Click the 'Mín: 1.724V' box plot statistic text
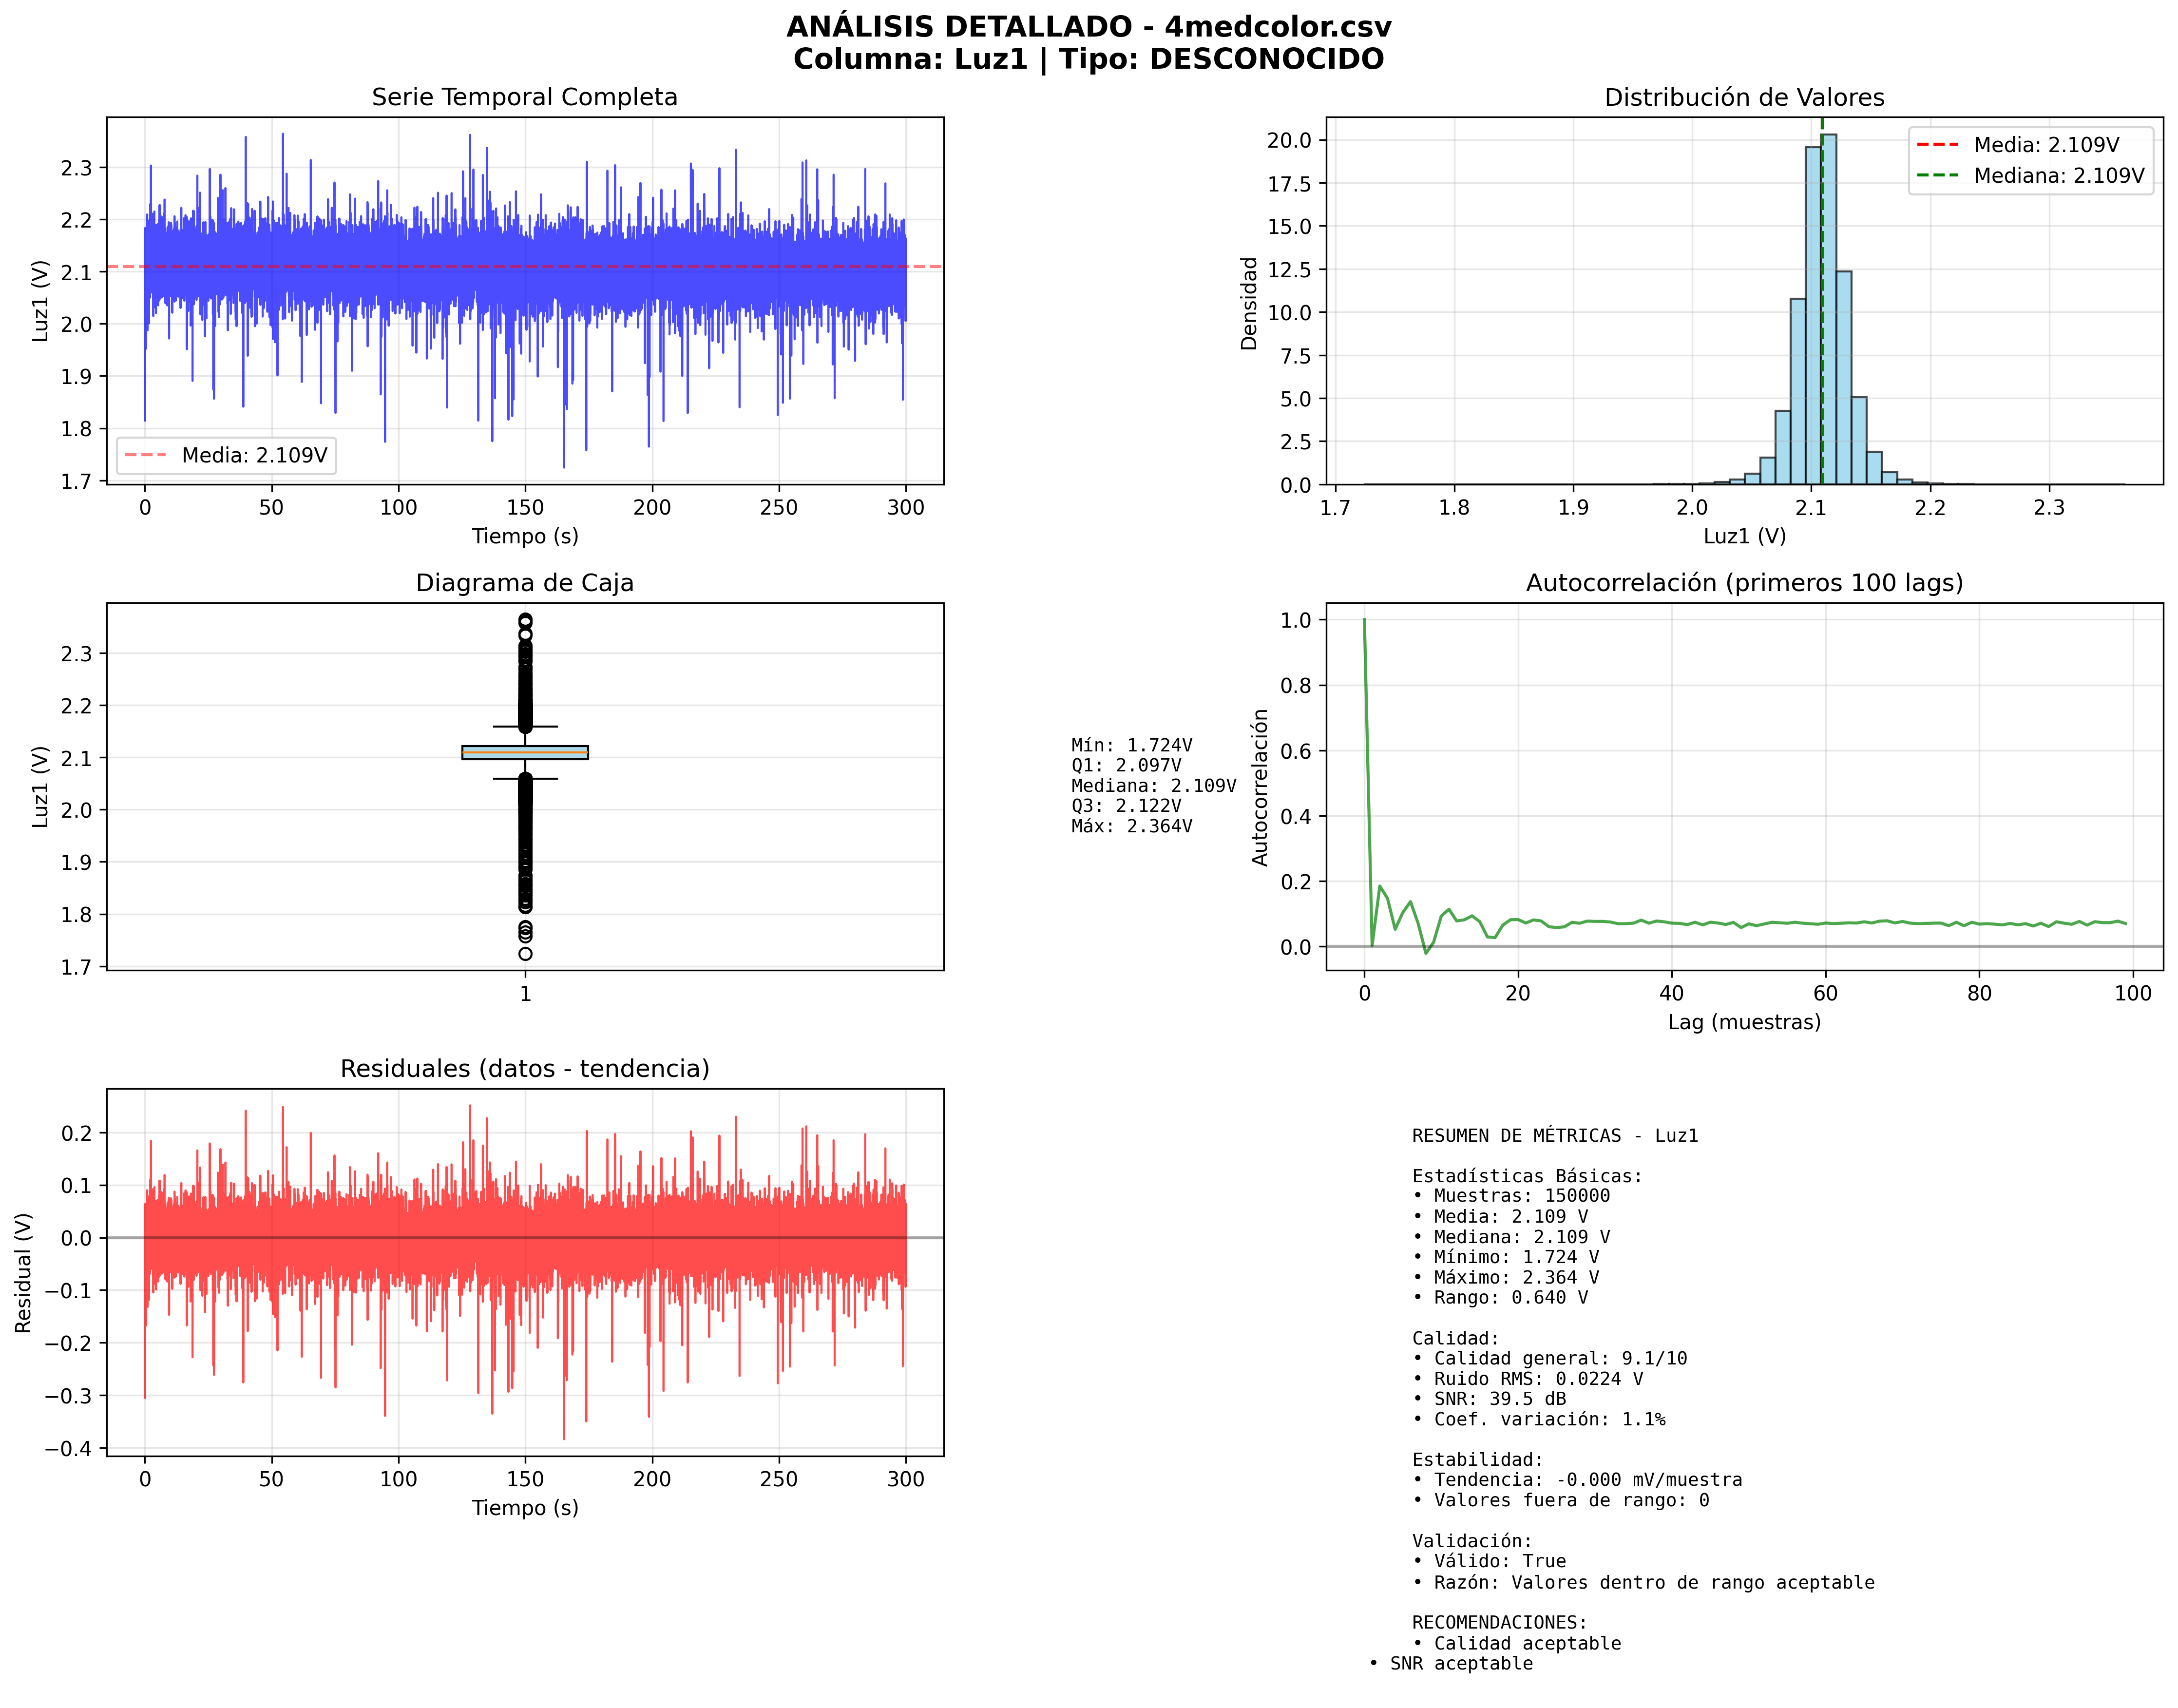The height and width of the screenshot is (1708, 2178). [x=1131, y=745]
